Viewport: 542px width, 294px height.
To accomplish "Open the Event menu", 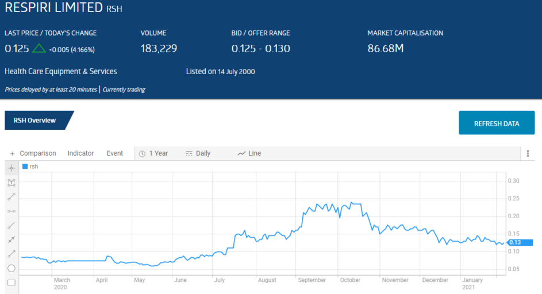I will click(x=115, y=153).
